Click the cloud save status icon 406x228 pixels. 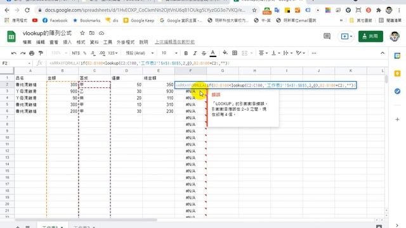pos(101,33)
